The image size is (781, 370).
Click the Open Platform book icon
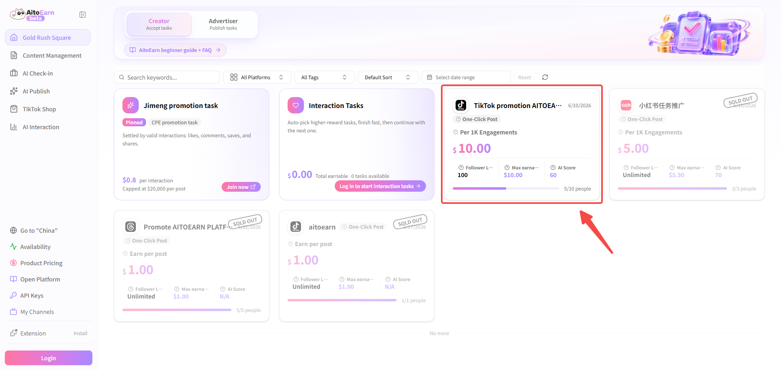tap(13, 279)
